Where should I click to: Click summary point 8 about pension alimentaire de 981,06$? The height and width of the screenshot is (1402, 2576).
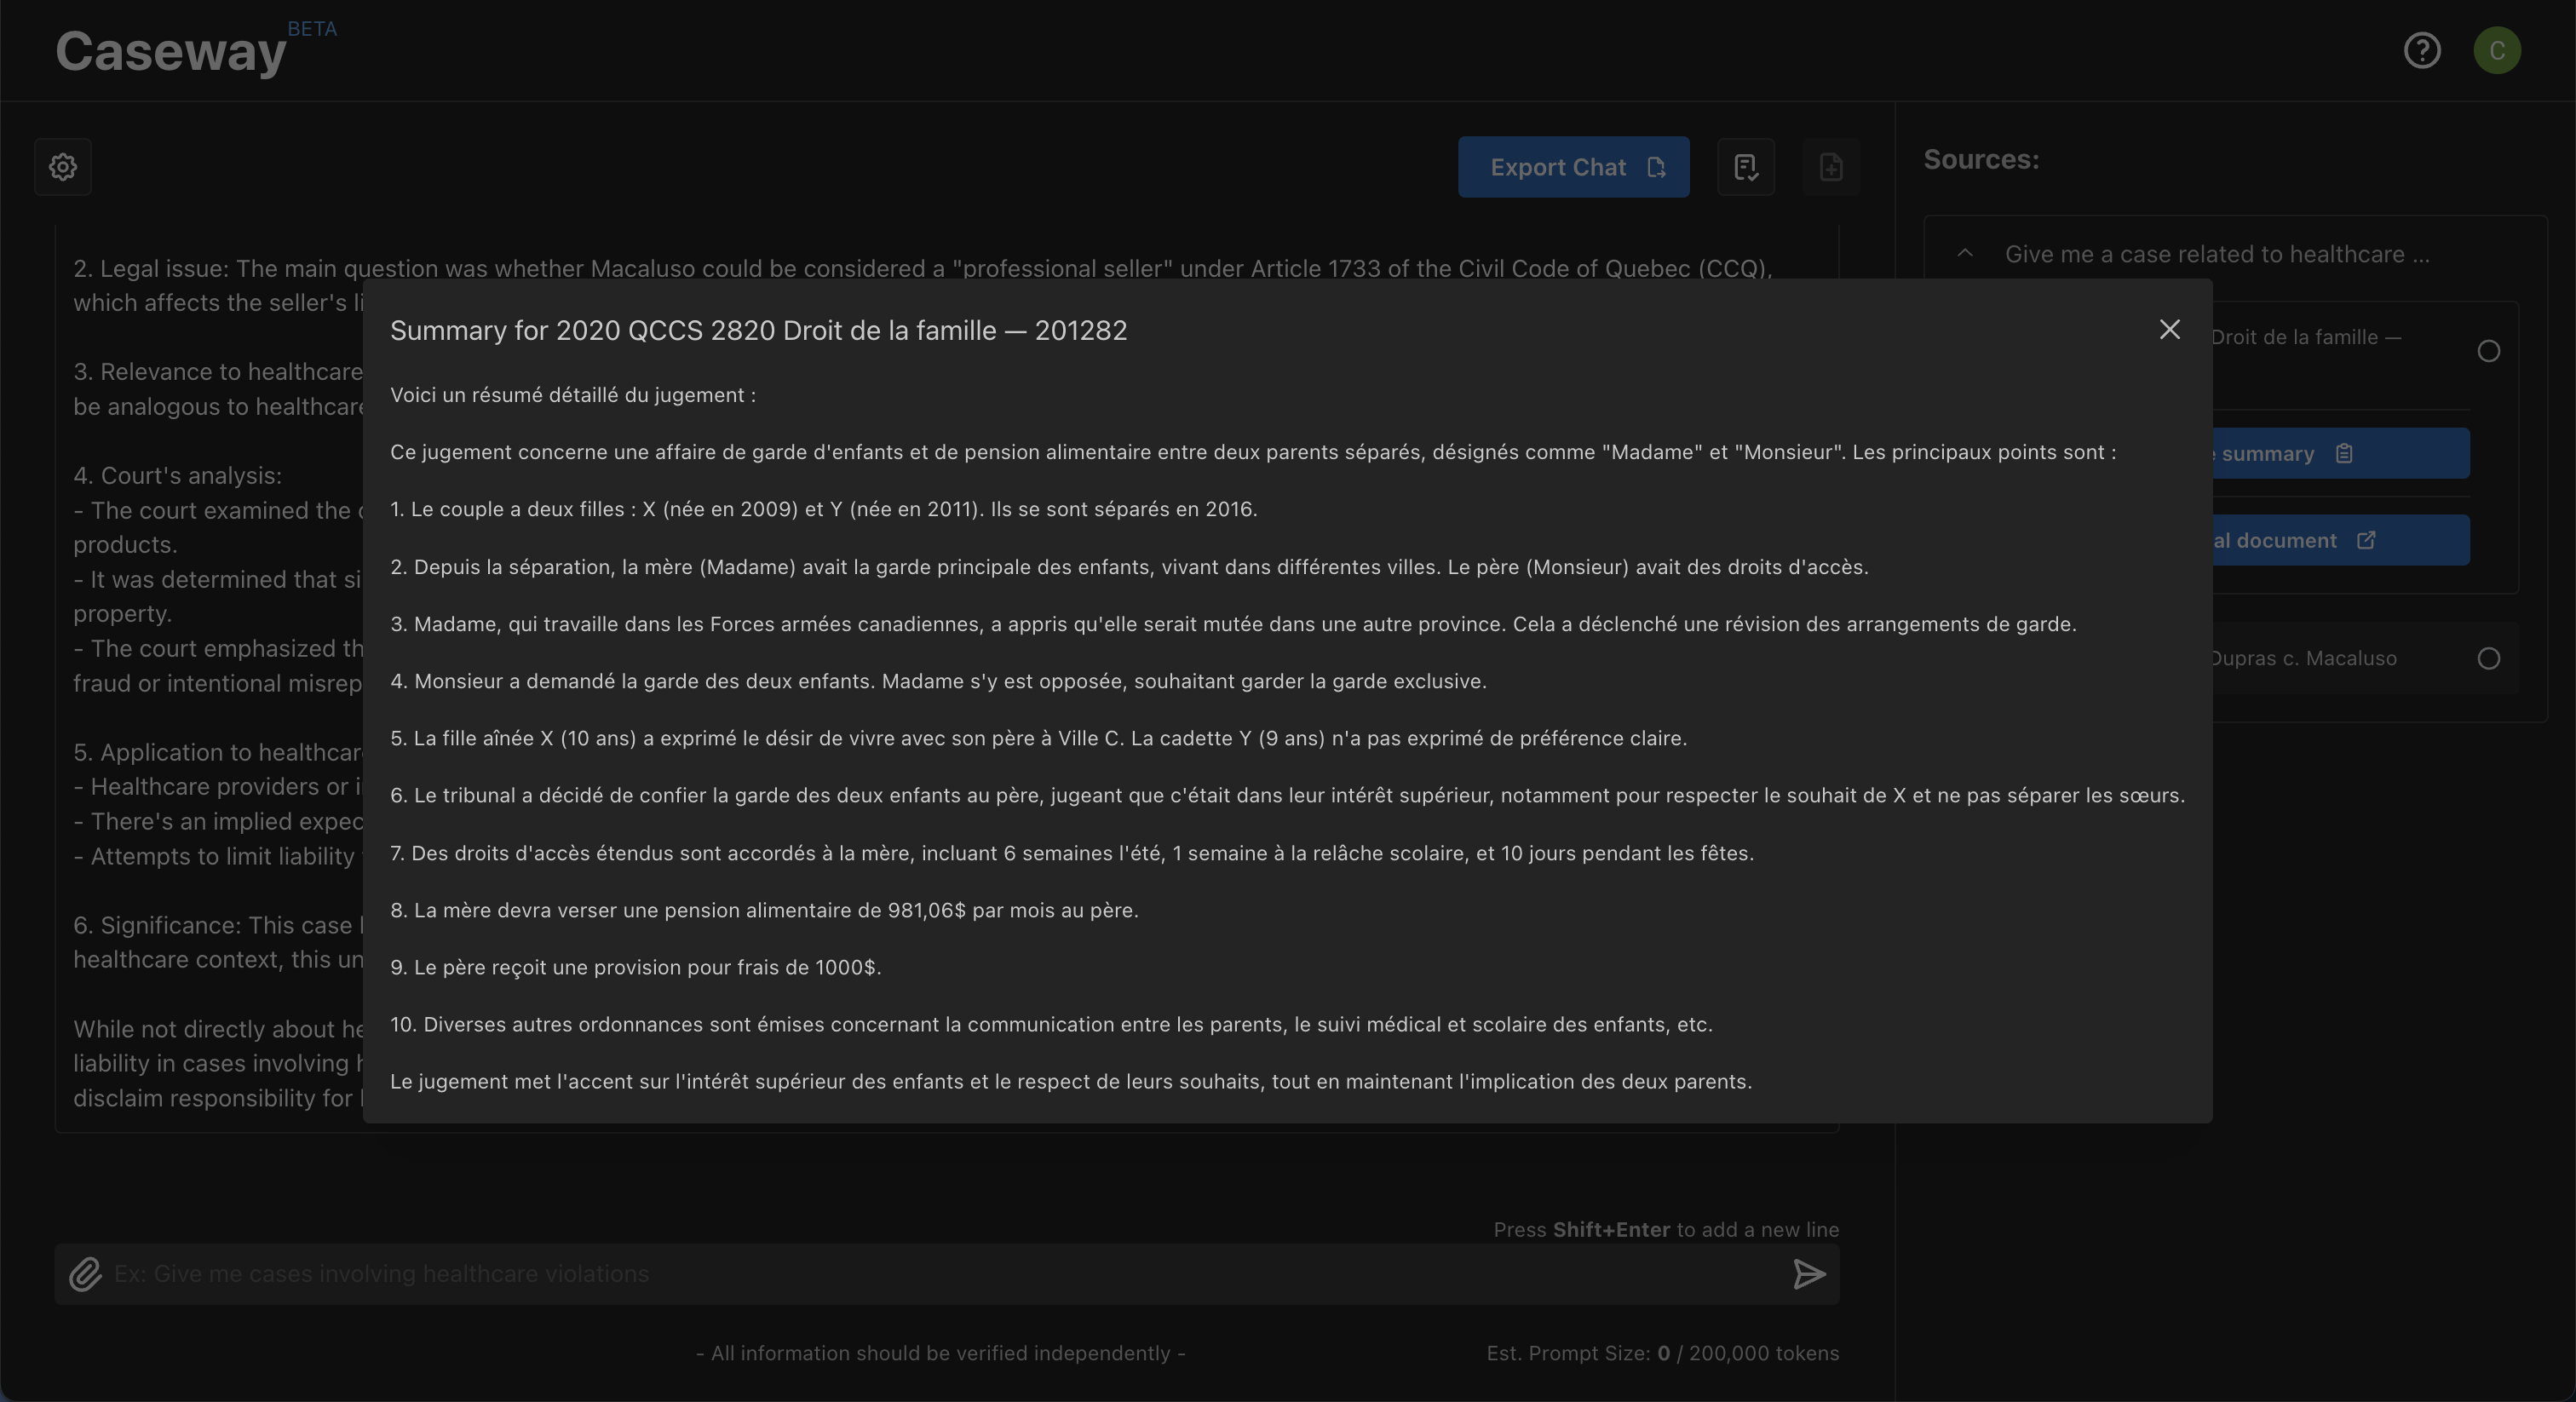tap(764, 910)
